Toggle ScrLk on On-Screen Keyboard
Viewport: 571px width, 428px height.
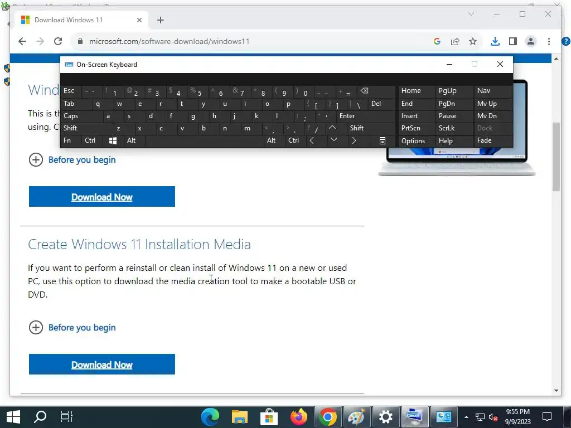[454, 128]
